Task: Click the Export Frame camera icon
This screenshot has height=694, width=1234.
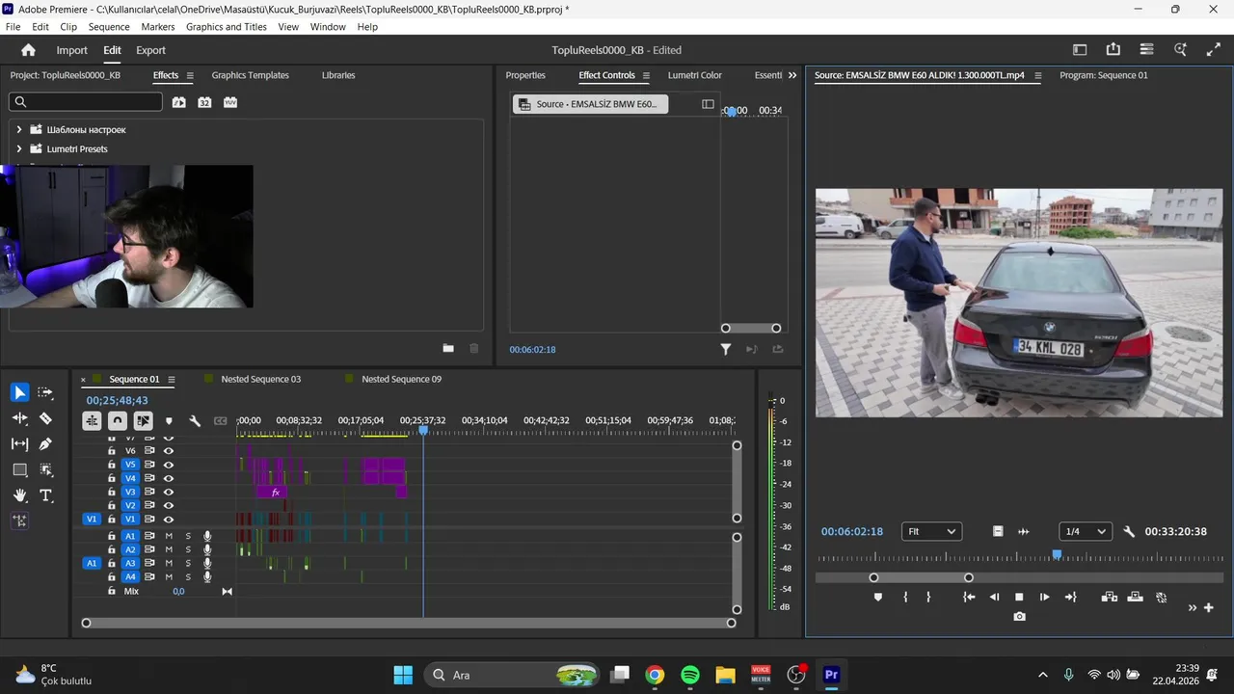Action: click(1019, 616)
